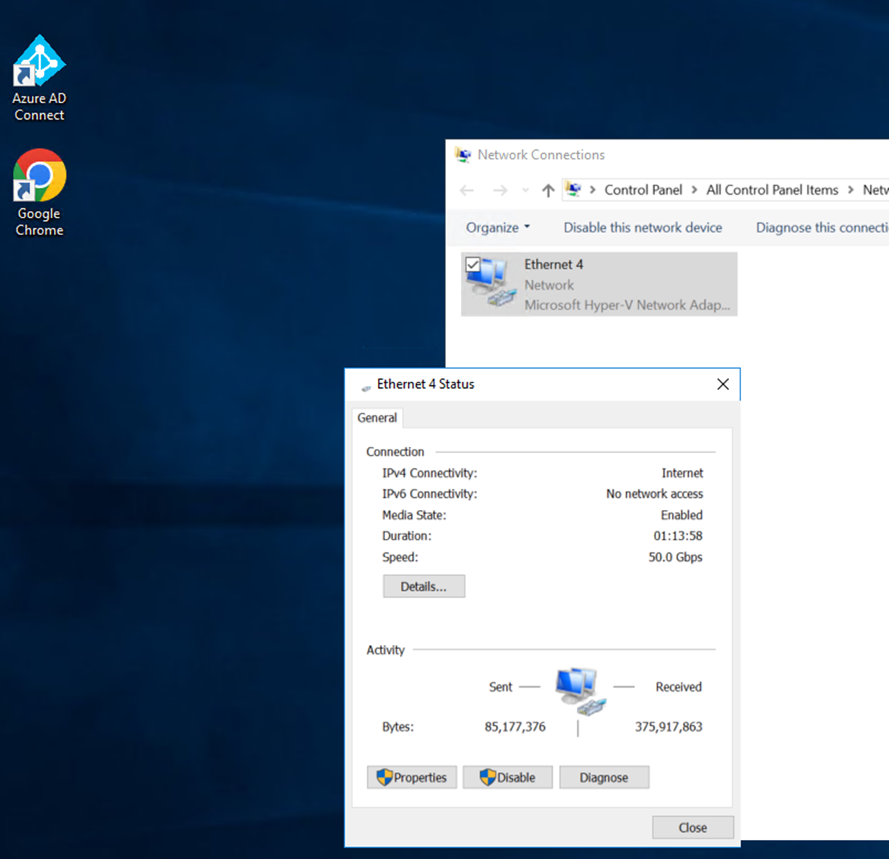Click Diagnose this connection in toolbar
Viewport: 889px width, 859px height.
tap(821, 227)
